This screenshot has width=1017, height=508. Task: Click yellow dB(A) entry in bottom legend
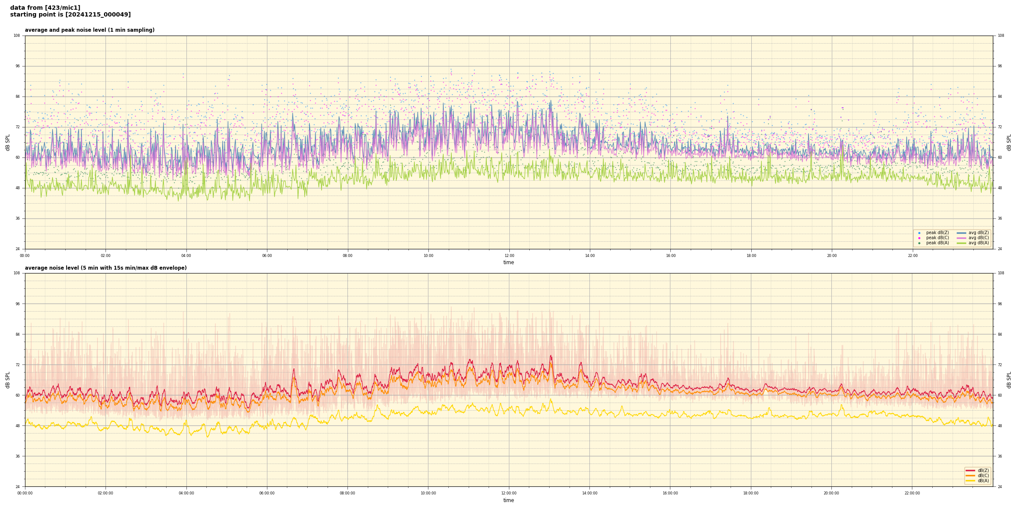[970, 480]
